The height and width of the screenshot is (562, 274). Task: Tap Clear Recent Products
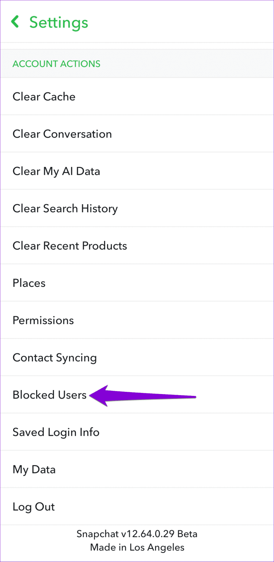70,246
